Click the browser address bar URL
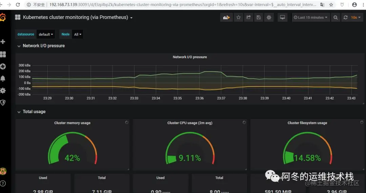The image size is (366, 193). pyautogui.click(x=183, y=5)
